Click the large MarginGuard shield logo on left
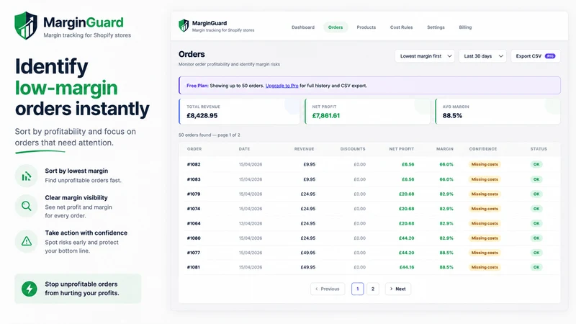This screenshot has height=324, width=576. coord(26,25)
